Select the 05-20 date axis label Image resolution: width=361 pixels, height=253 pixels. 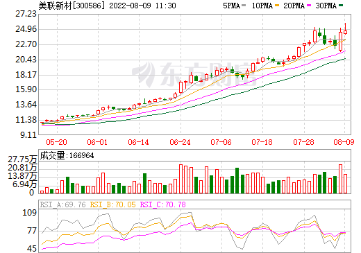point(56,142)
